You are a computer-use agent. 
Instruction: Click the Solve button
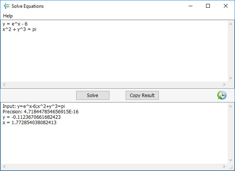click(93, 95)
